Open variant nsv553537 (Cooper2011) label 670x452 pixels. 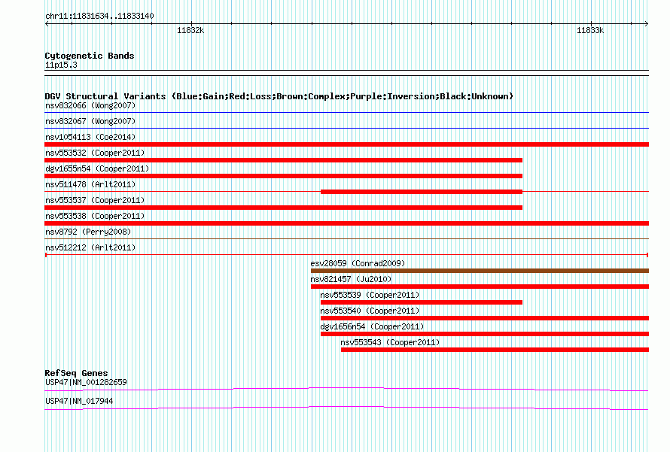[x=95, y=200]
